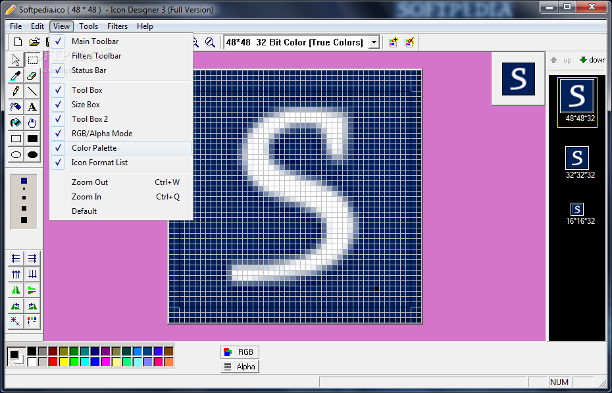Click the flip vertical green triangles icon

point(32,290)
